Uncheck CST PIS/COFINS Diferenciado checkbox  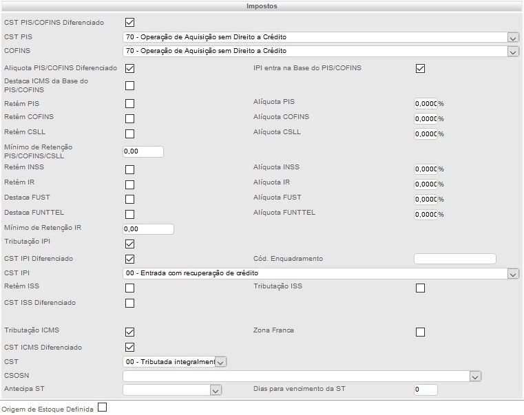pyautogui.click(x=129, y=23)
